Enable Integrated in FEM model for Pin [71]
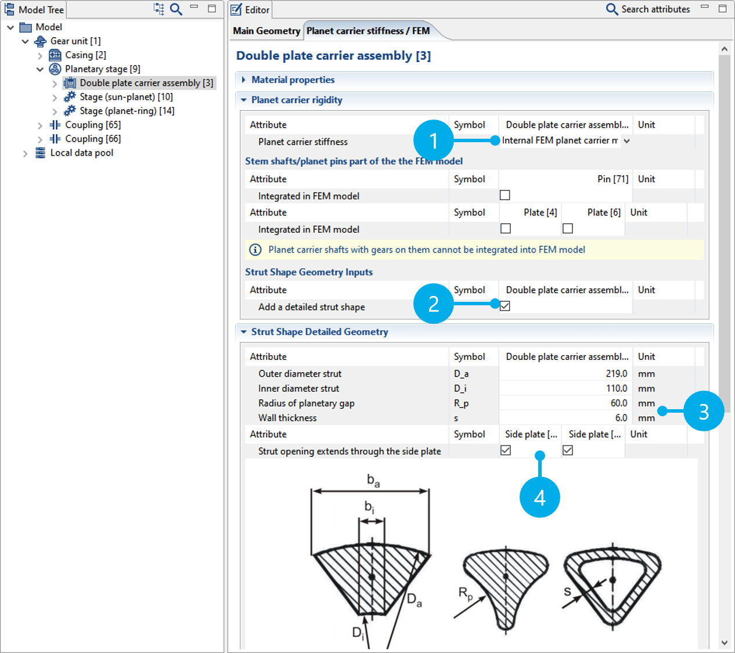735x653 pixels. pos(505,196)
